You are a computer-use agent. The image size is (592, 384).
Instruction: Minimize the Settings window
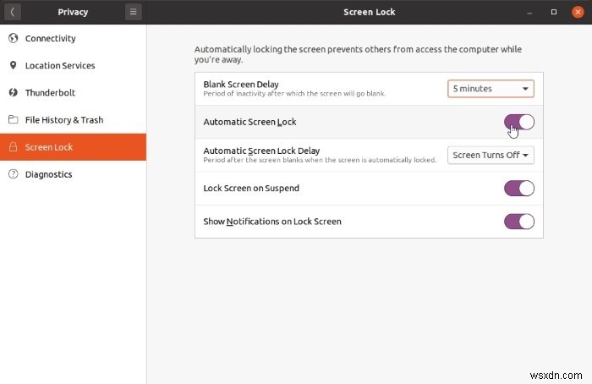(529, 13)
